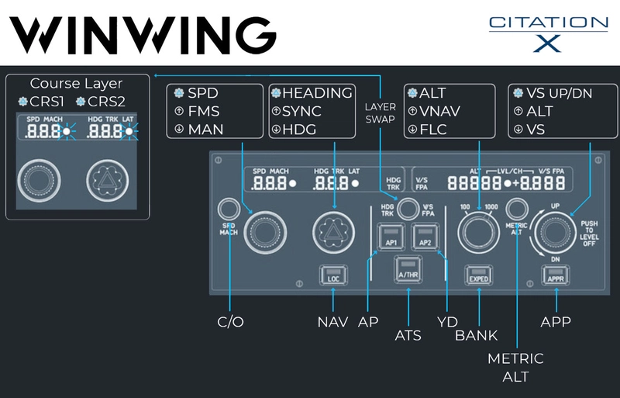Click the WINWING logo

click(143, 33)
